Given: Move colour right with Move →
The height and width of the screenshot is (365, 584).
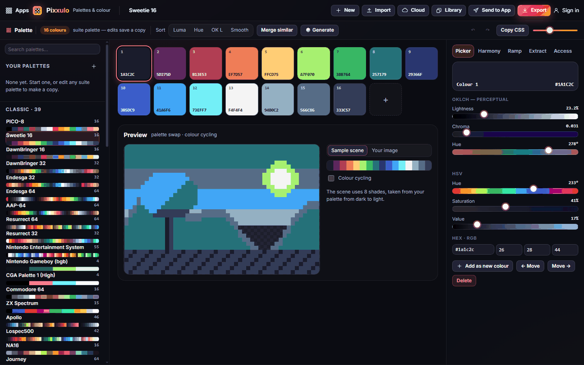Looking at the screenshot, I should click(561, 266).
